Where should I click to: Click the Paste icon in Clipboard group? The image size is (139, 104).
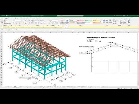click(x=2, y=21)
